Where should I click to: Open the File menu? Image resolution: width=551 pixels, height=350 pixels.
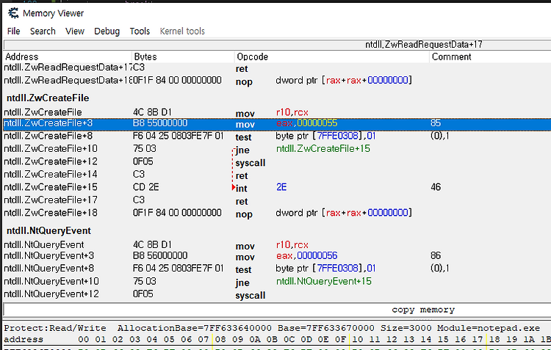14,32
